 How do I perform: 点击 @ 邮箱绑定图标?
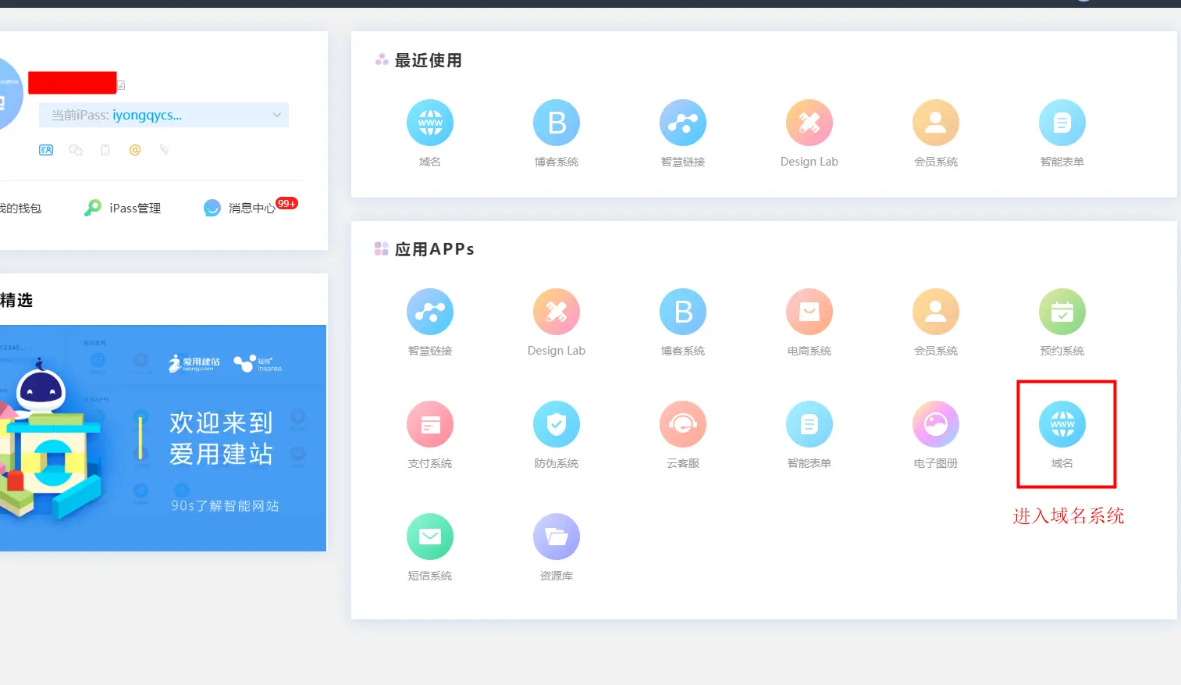(134, 150)
